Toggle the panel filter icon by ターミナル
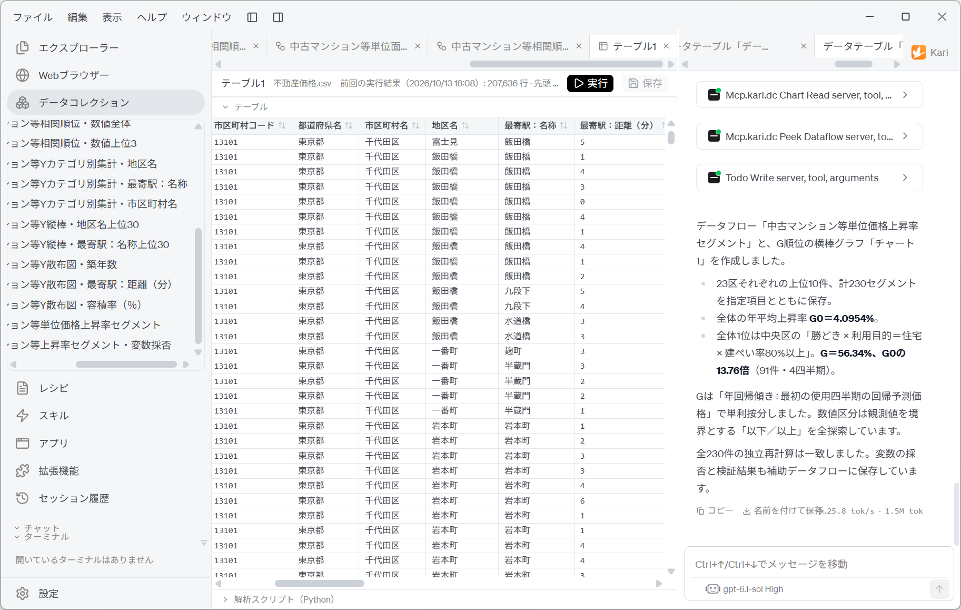This screenshot has width=961, height=610. point(204,543)
